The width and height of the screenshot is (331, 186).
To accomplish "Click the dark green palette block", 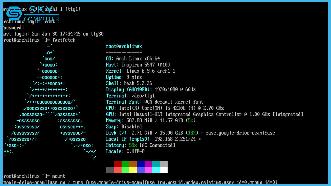I will (x=125, y=164).
